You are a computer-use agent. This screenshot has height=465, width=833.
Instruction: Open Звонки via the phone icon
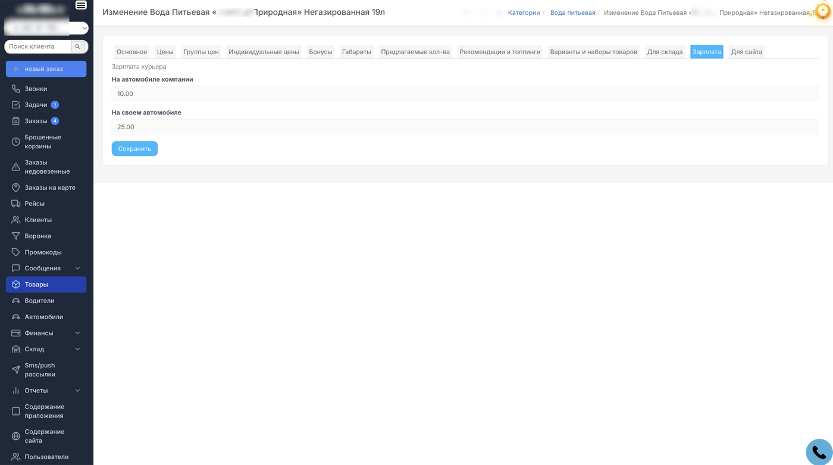click(16, 89)
